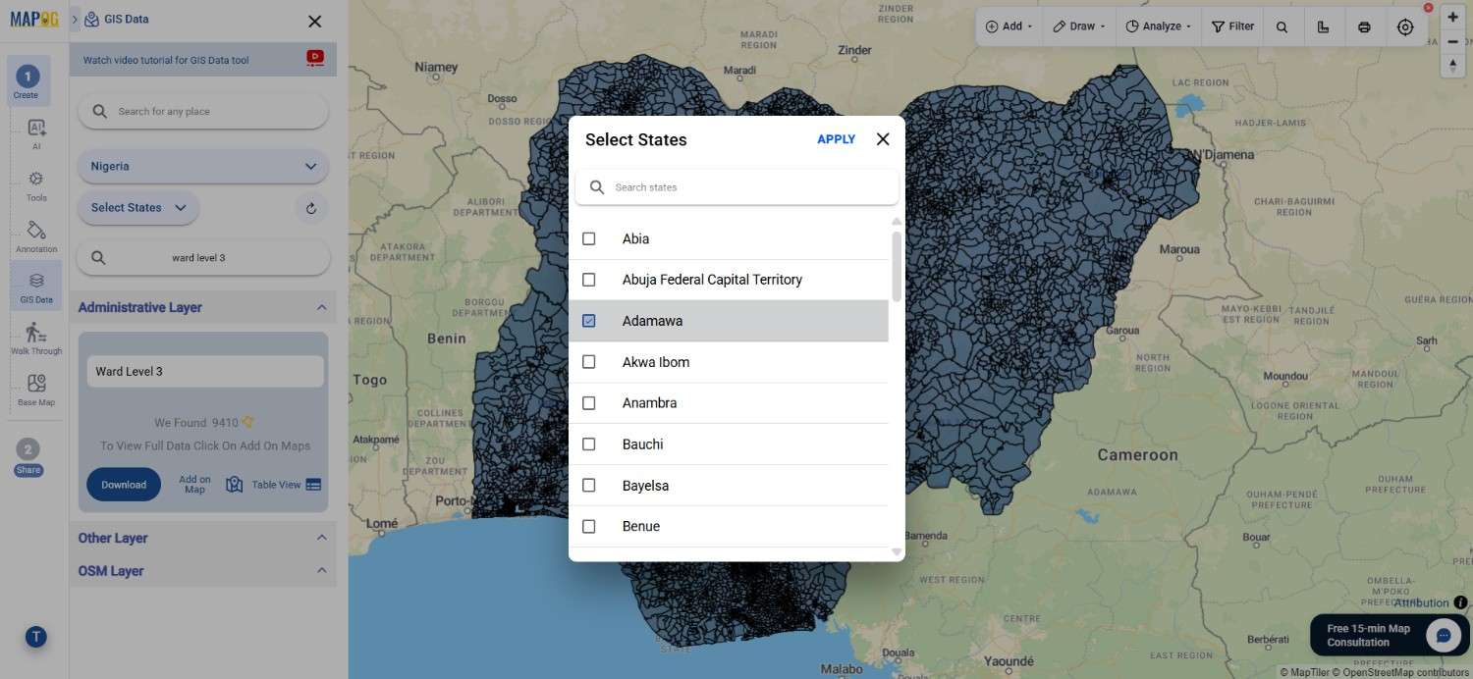Image resolution: width=1473 pixels, height=679 pixels.
Task: Open the Tools sidebar item
Action: pyautogui.click(x=36, y=184)
